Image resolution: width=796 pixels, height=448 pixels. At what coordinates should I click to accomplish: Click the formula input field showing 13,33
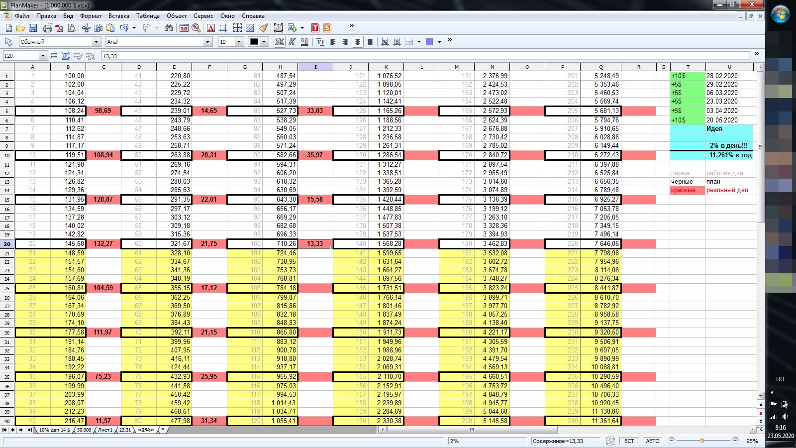pyautogui.click(x=423, y=56)
